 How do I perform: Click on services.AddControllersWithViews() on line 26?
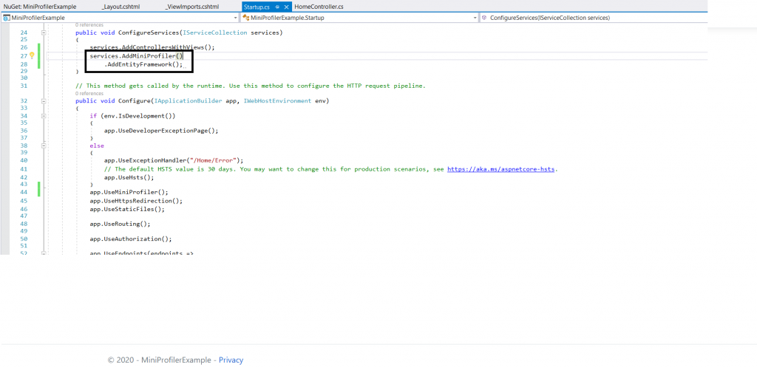point(152,48)
